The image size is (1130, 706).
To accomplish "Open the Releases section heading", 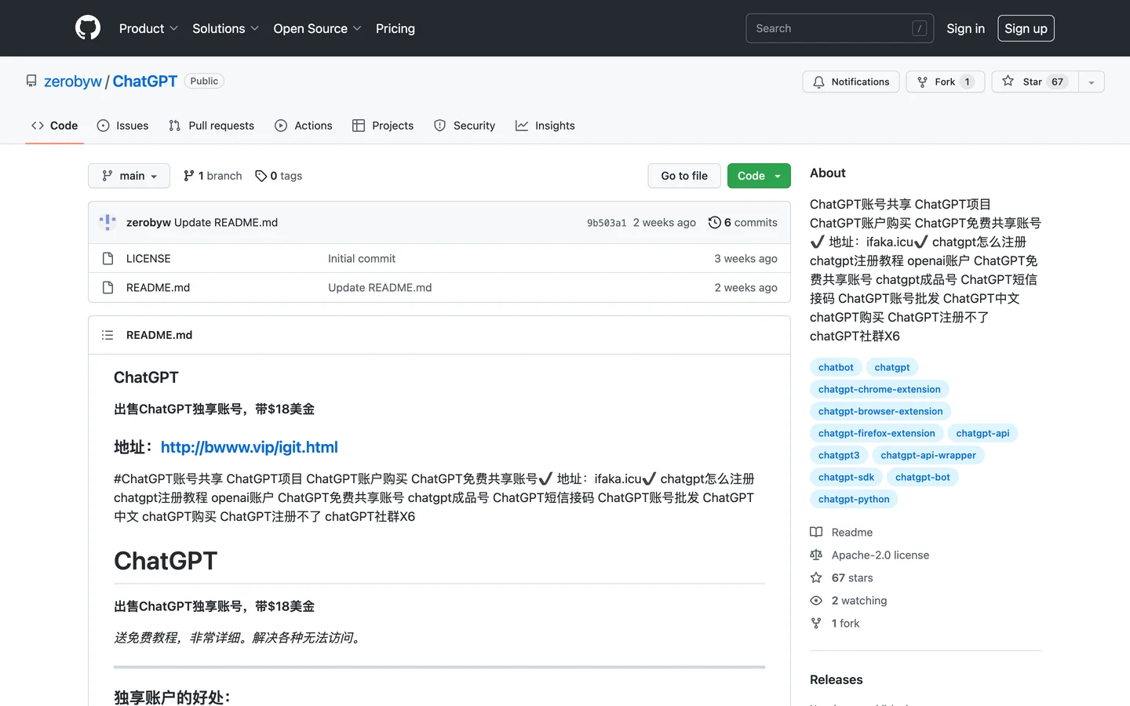I will point(836,679).
